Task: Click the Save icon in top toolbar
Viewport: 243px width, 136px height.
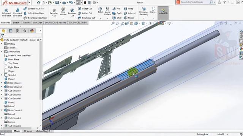Action: [x=57, y=3]
